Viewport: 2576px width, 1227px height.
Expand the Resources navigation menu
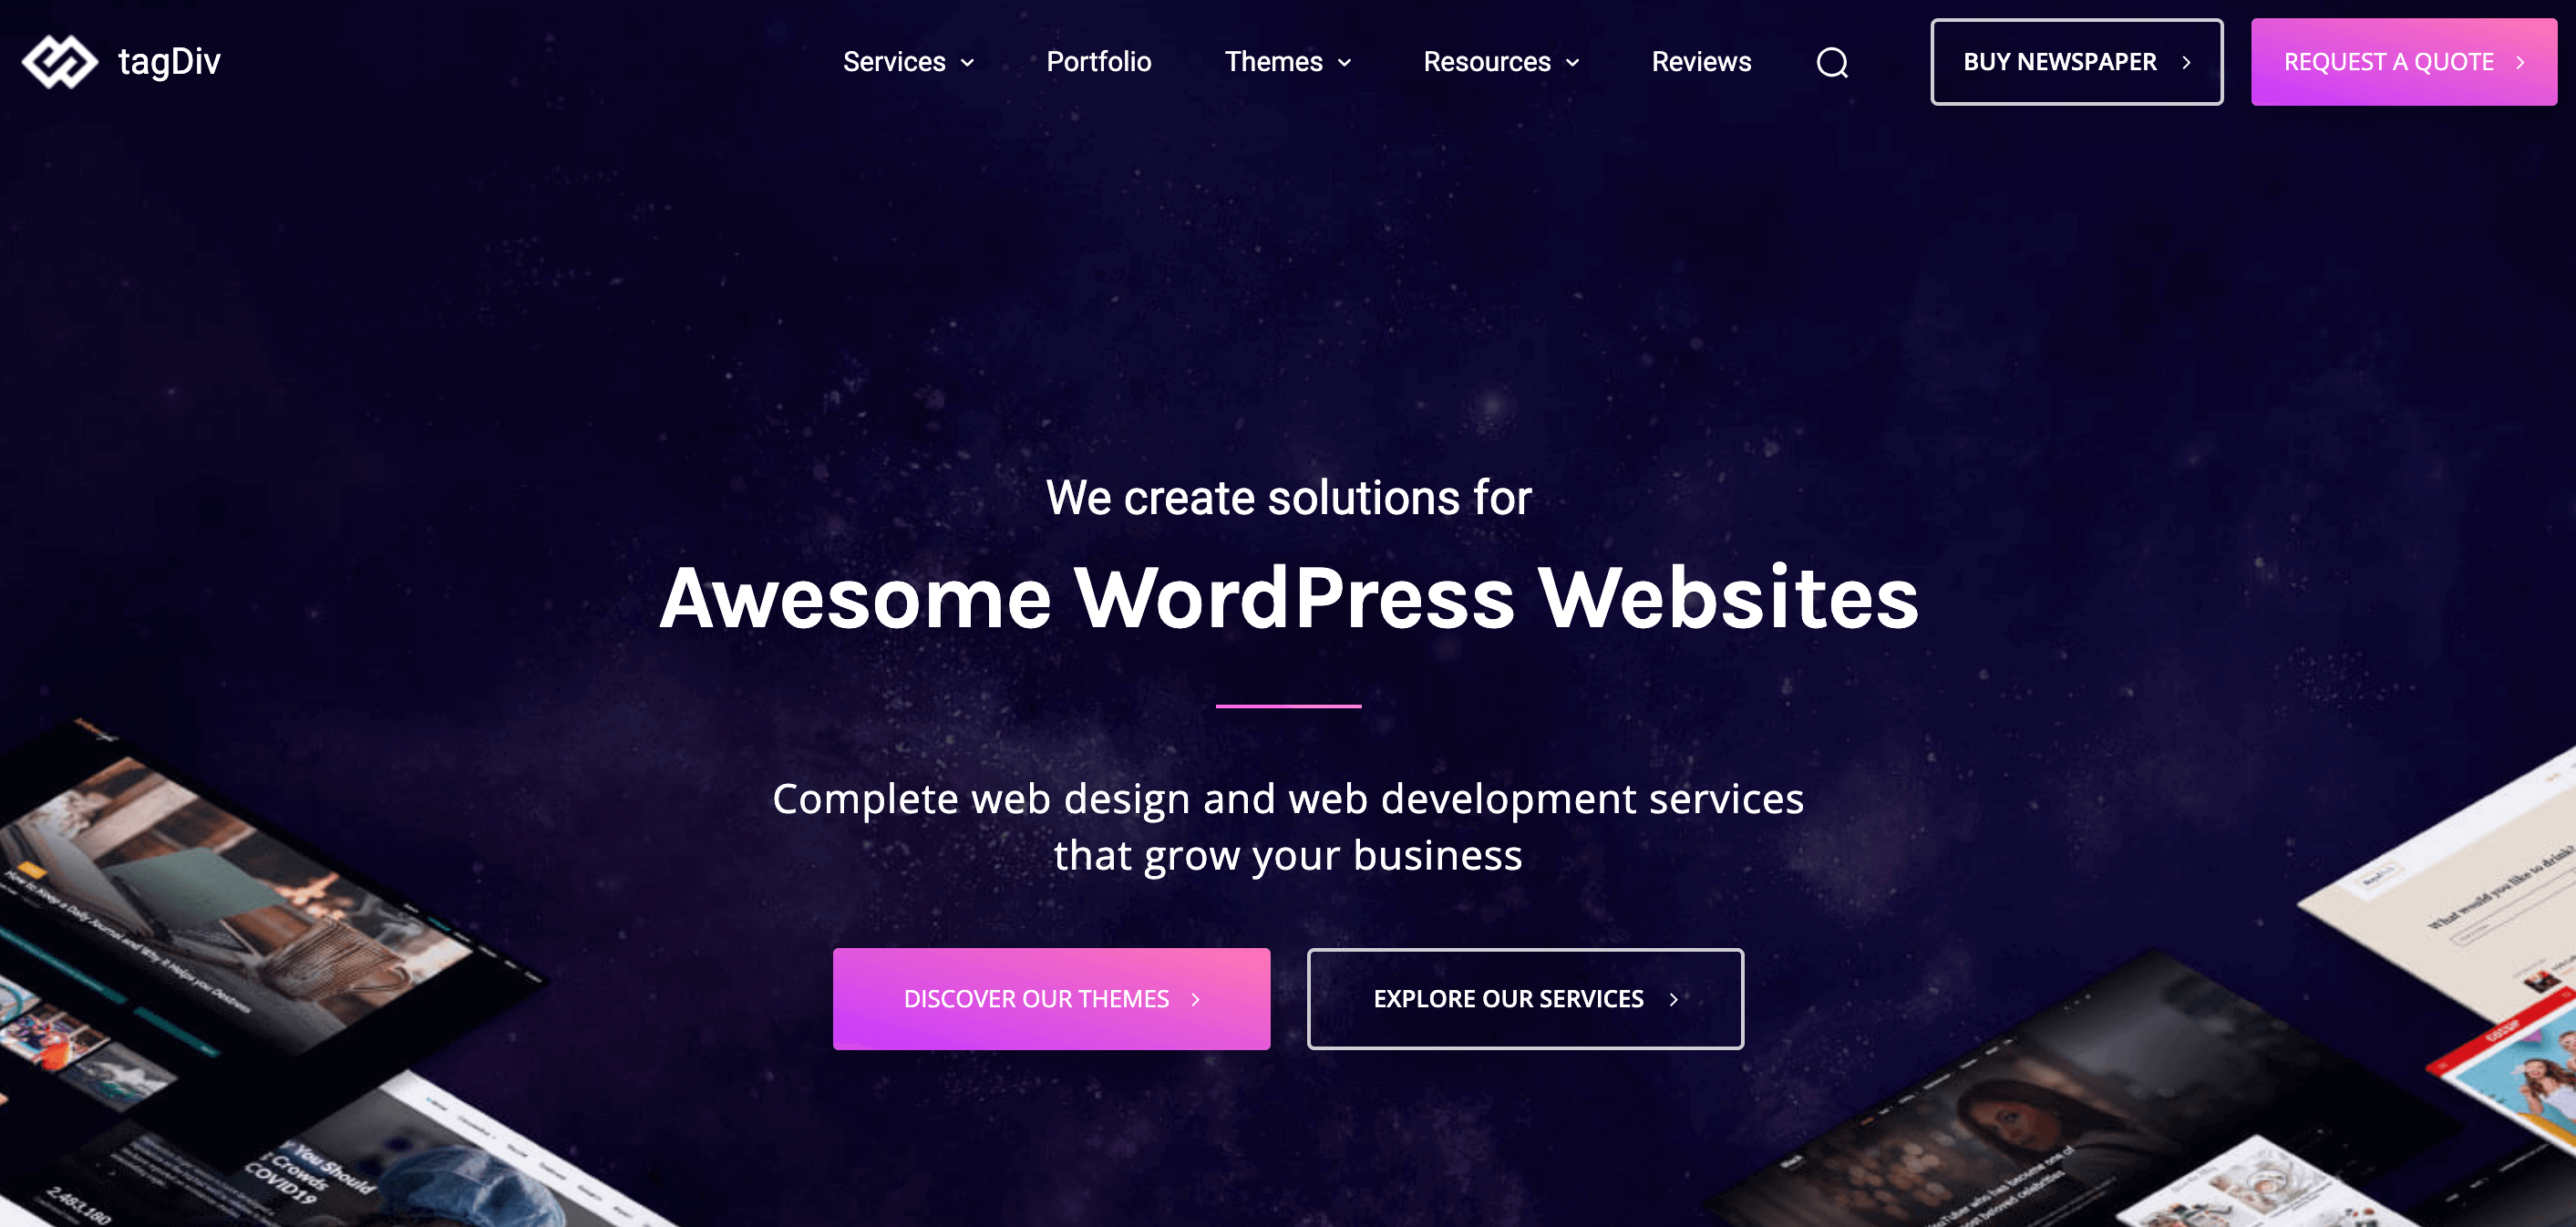[x=1501, y=62]
